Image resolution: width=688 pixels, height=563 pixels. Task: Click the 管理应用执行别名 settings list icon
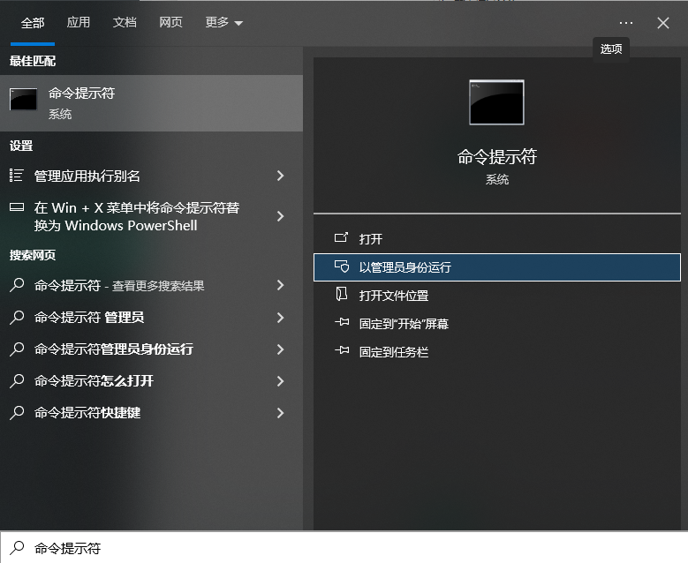click(x=17, y=176)
